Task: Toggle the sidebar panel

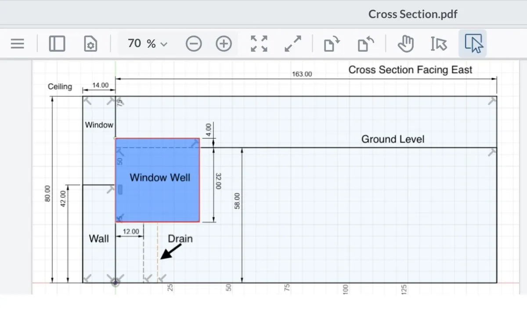Action: tap(57, 44)
